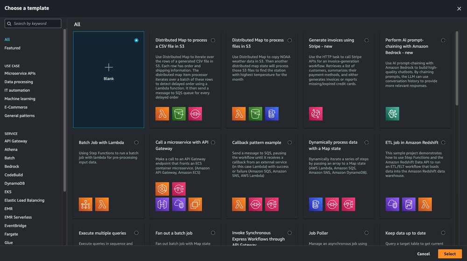This screenshot has height=261, width=467.
Task: Click the DynamoDB icon in Distributed Map files card
Action: point(272,114)
